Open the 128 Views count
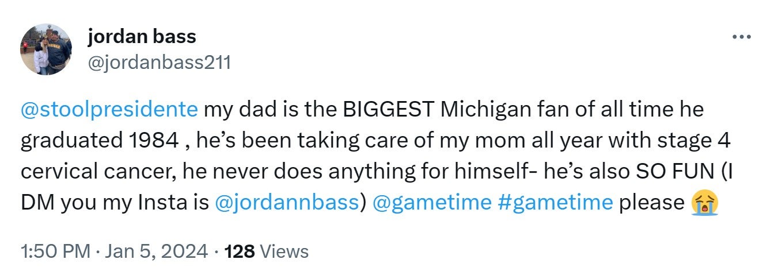Image resolution: width=759 pixels, height=271 pixels. [267, 251]
